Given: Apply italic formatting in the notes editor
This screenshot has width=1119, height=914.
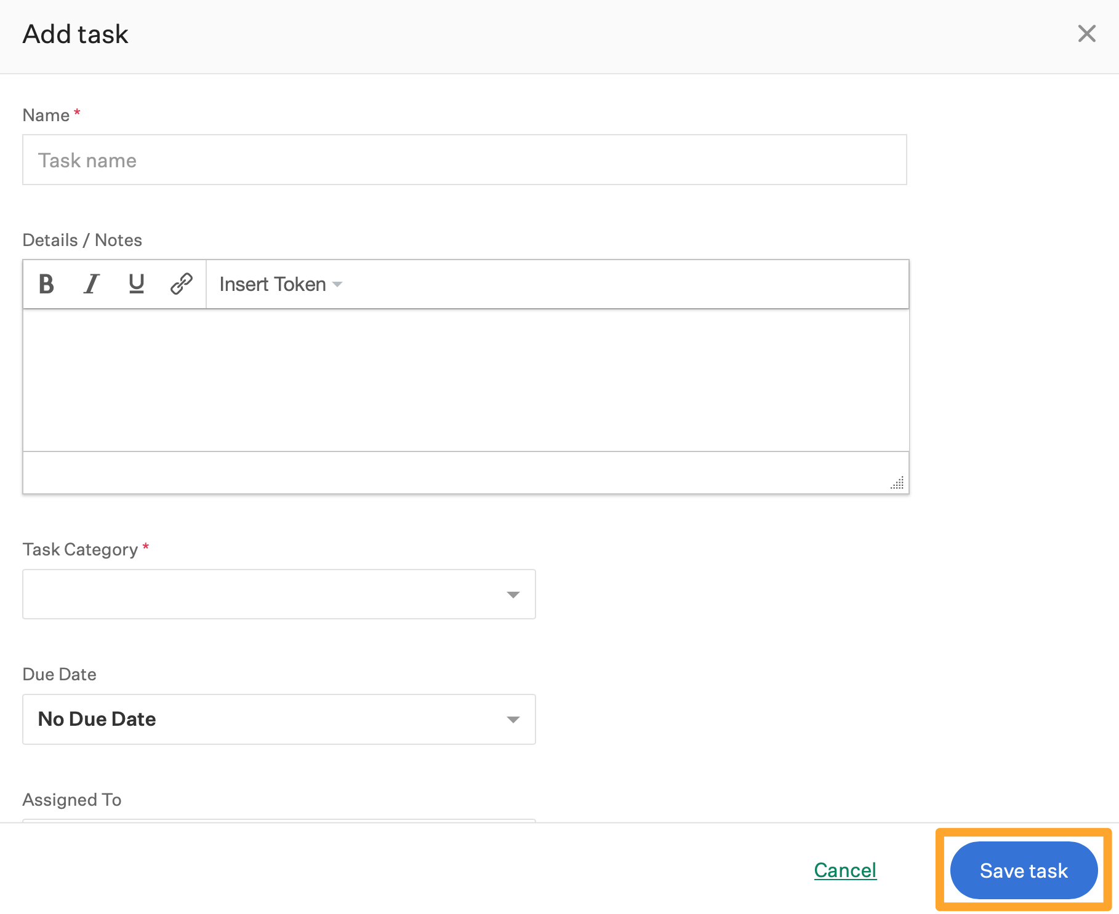Looking at the screenshot, I should coord(92,284).
